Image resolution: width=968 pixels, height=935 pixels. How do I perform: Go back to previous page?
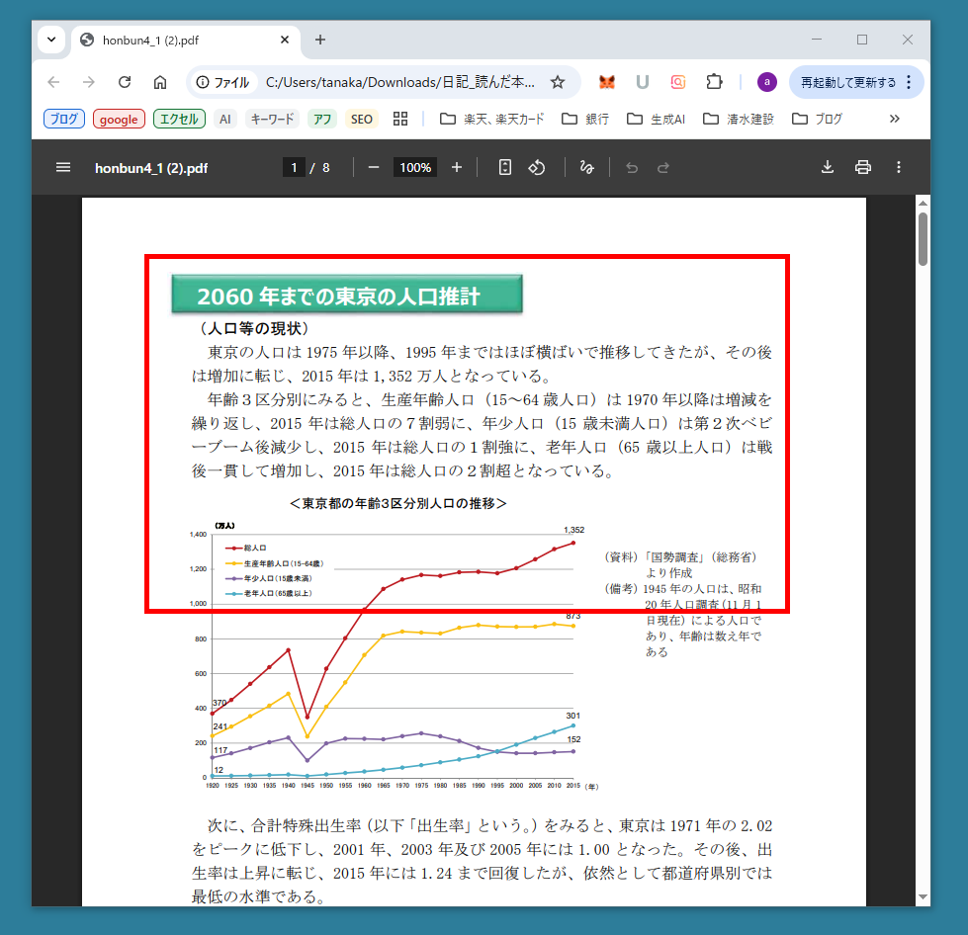53,82
